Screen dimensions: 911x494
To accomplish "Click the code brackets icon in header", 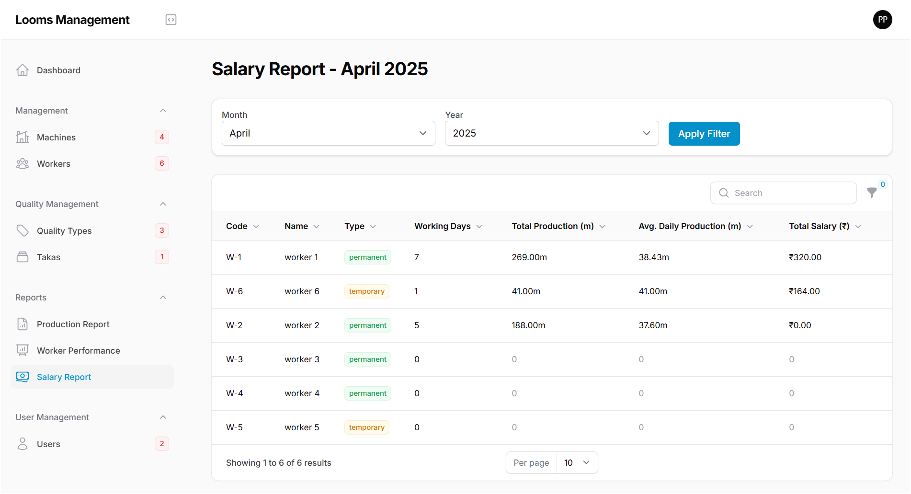I will click(171, 20).
